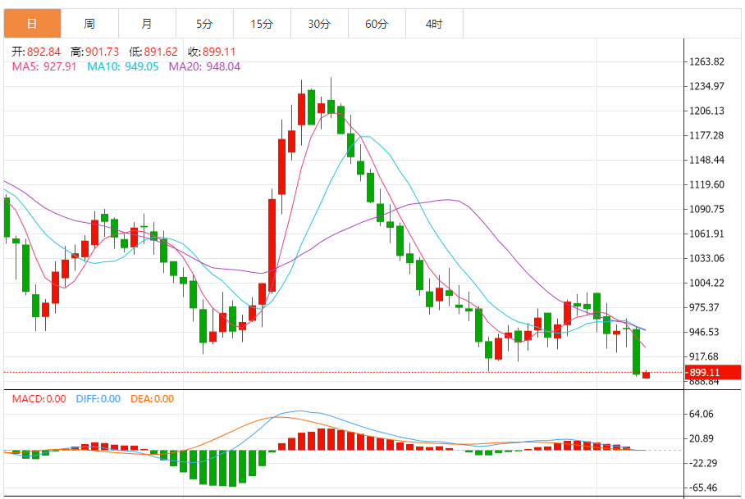Switch to the 月 monthly tab
Viewport: 745px width, 499px height.
tap(148, 24)
